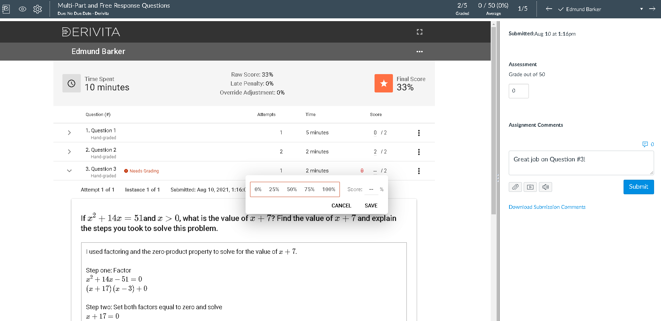
Task: Select the 75% score option
Action: [x=309, y=189]
